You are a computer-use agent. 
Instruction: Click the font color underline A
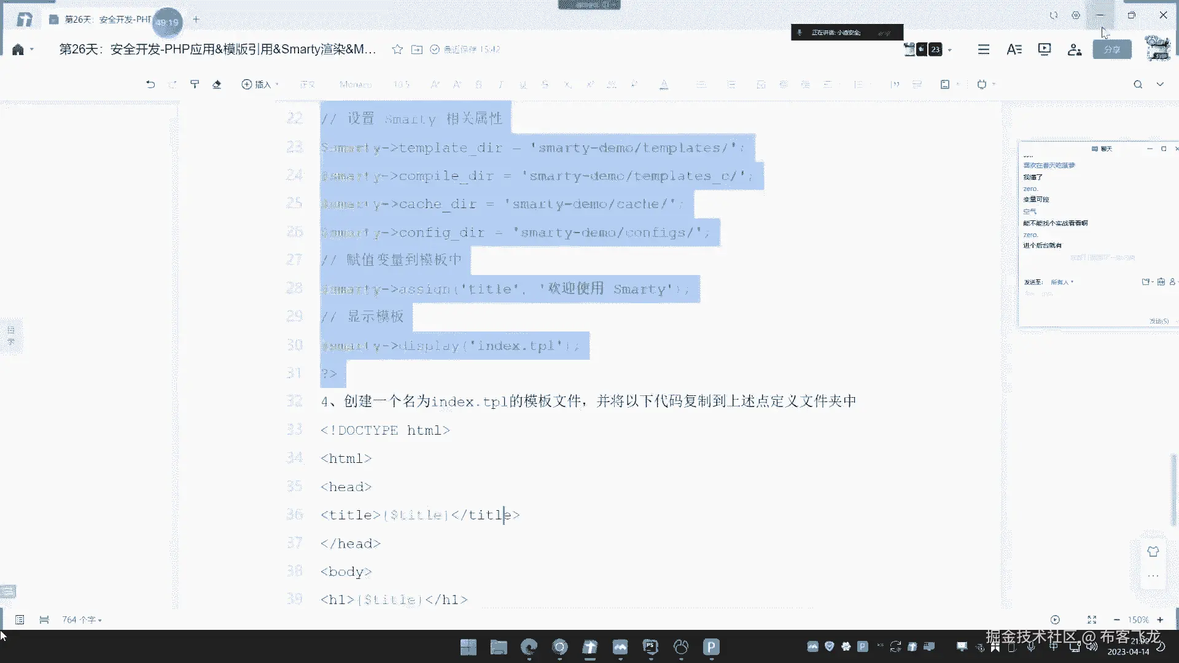click(664, 84)
